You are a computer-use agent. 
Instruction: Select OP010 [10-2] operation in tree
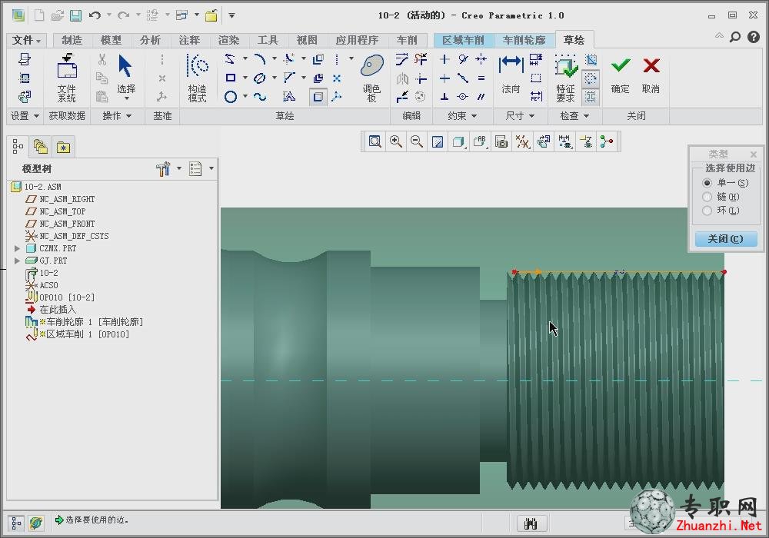60,297
